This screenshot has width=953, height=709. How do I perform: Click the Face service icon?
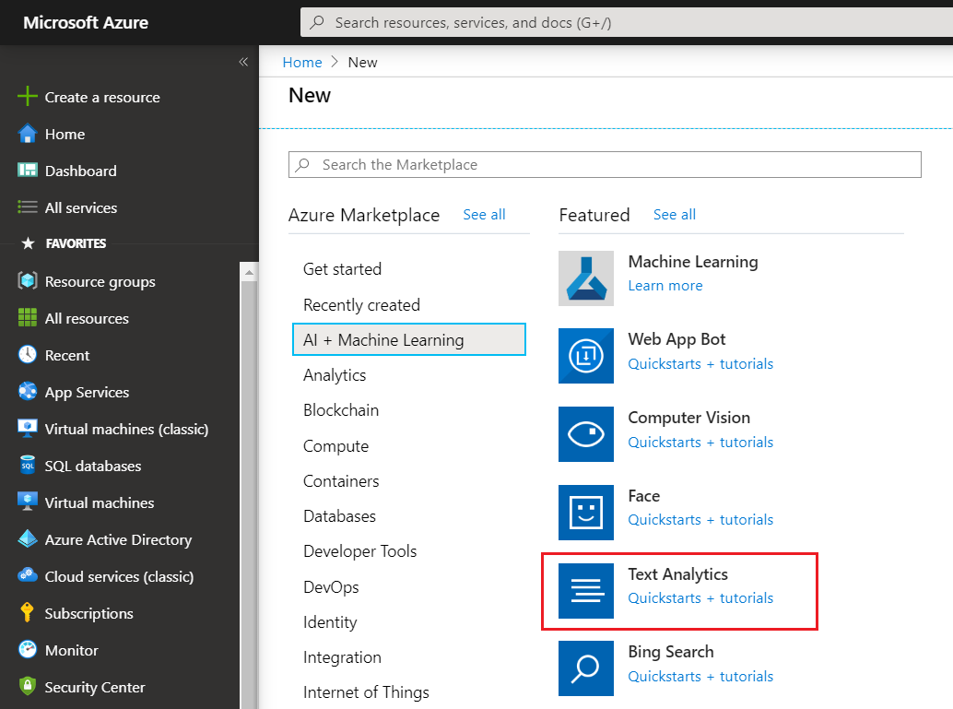585,513
